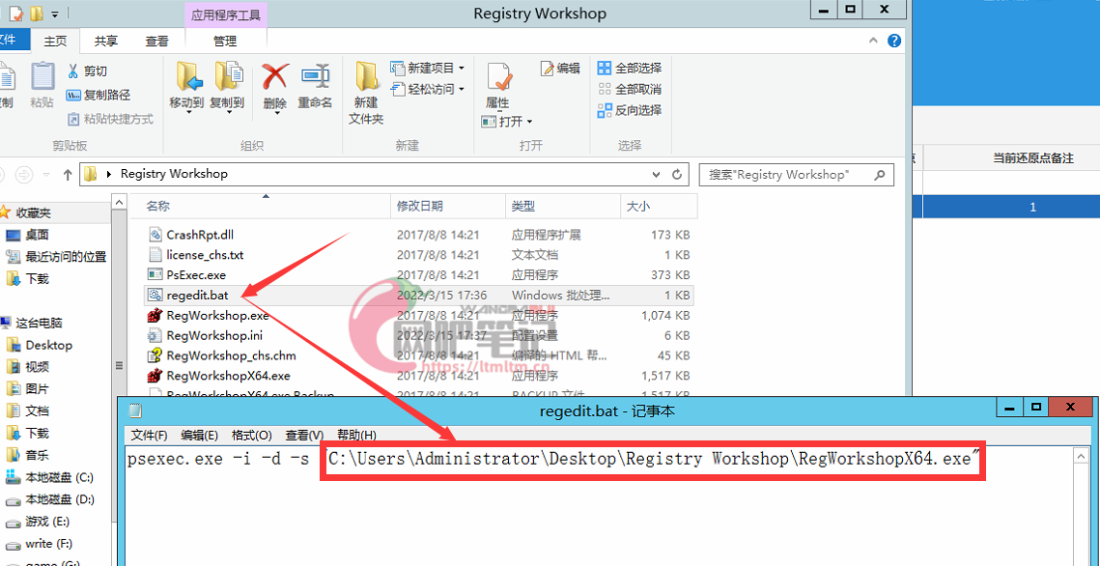Click the Up one level arrow
Image resolution: width=1100 pixels, height=566 pixels.
tap(68, 175)
